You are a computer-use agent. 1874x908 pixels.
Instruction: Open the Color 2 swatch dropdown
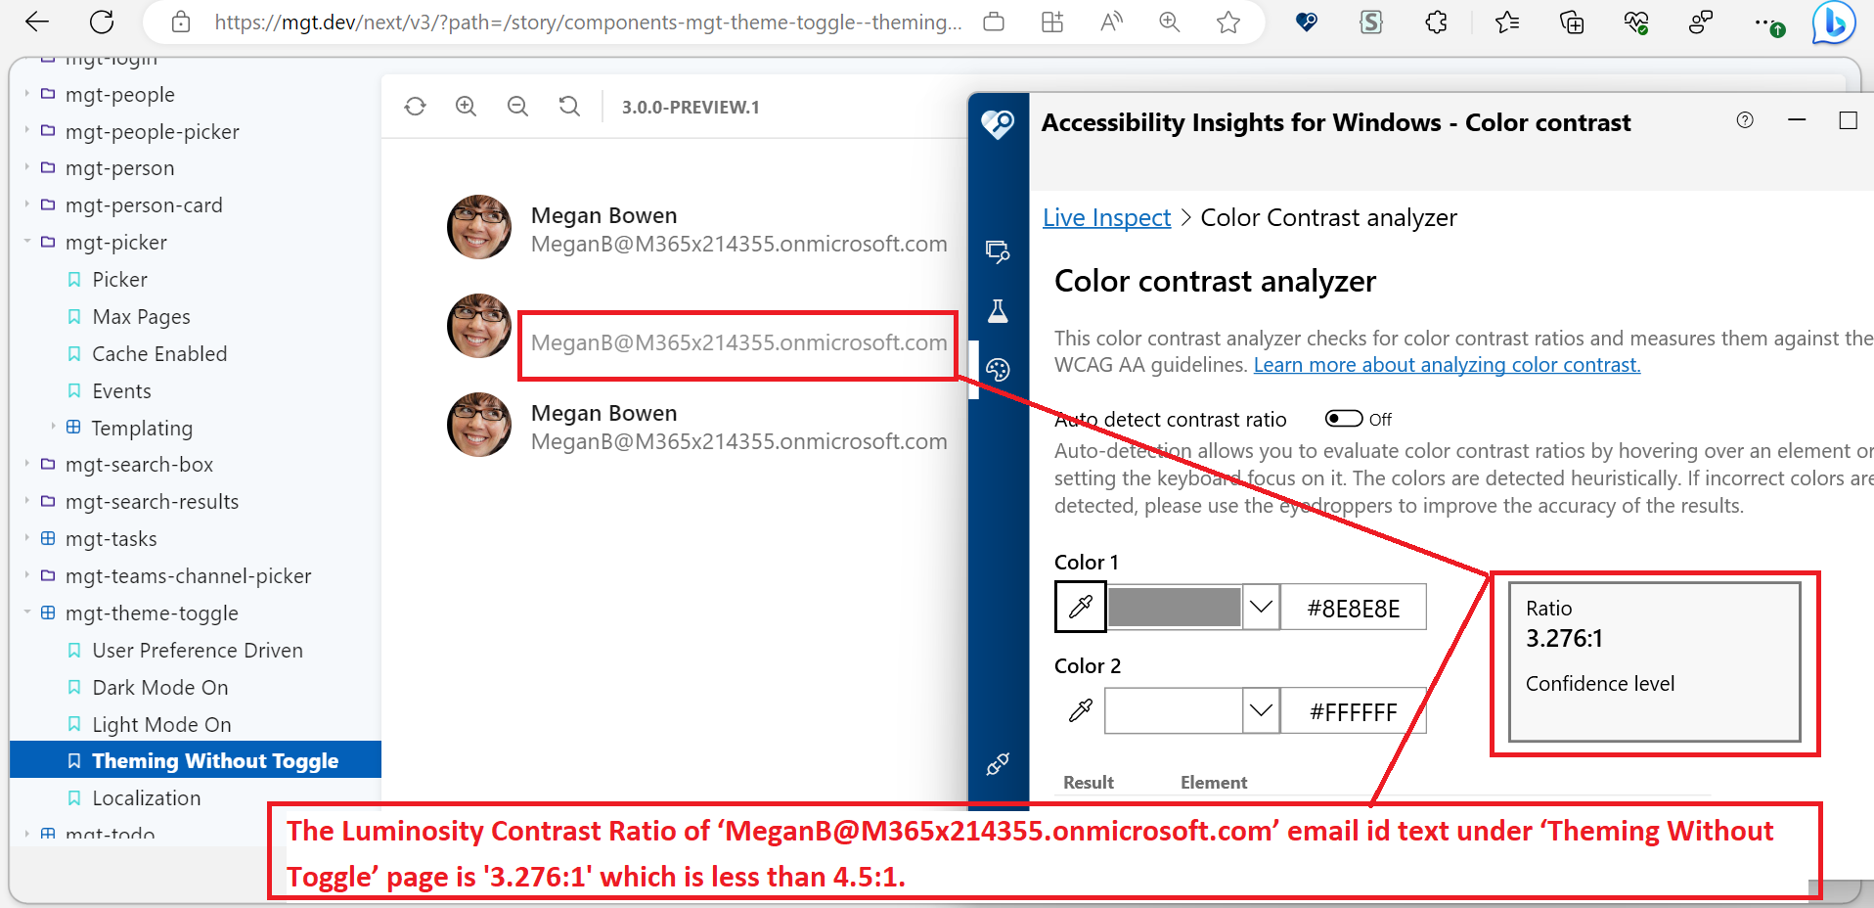[1261, 710]
